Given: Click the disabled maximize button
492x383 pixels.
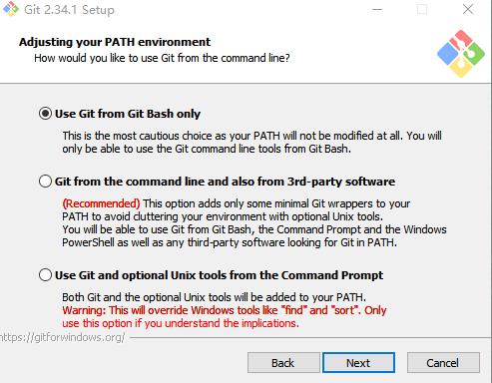Looking at the screenshot, I should [422, 9].
